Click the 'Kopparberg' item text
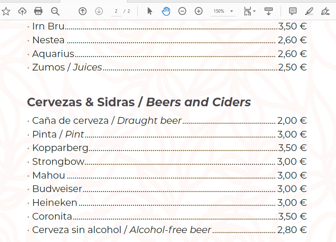This screenshot has height=242, width=336. click(60, 148)
